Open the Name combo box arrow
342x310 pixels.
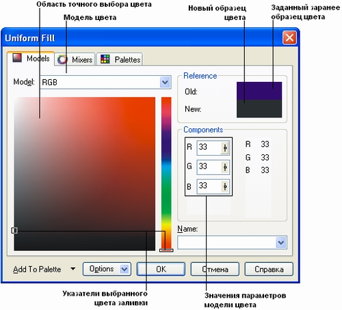tap(281, 243)
